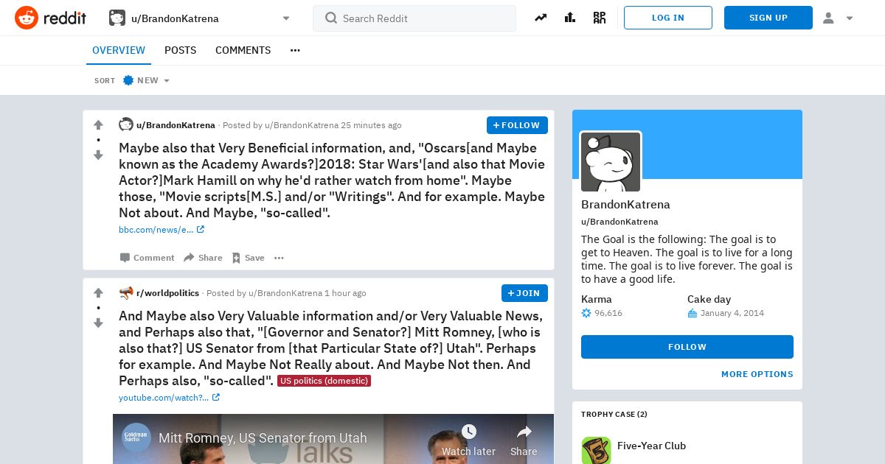This screenshot has height=464, width=885.
Task: Open the user account dropdown menu
Action: click(838, 18)
